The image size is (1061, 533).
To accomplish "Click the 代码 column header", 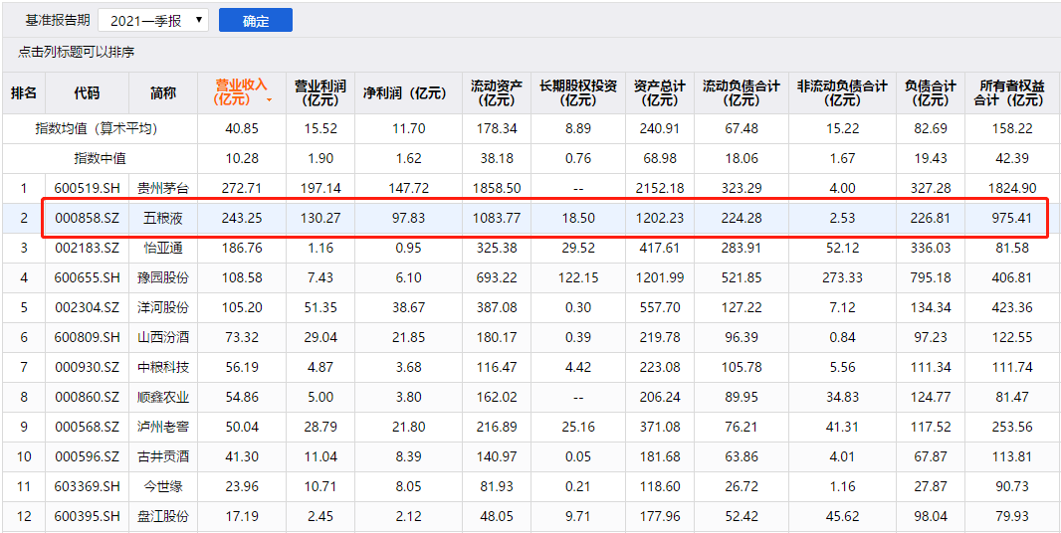I will point(87,93).
